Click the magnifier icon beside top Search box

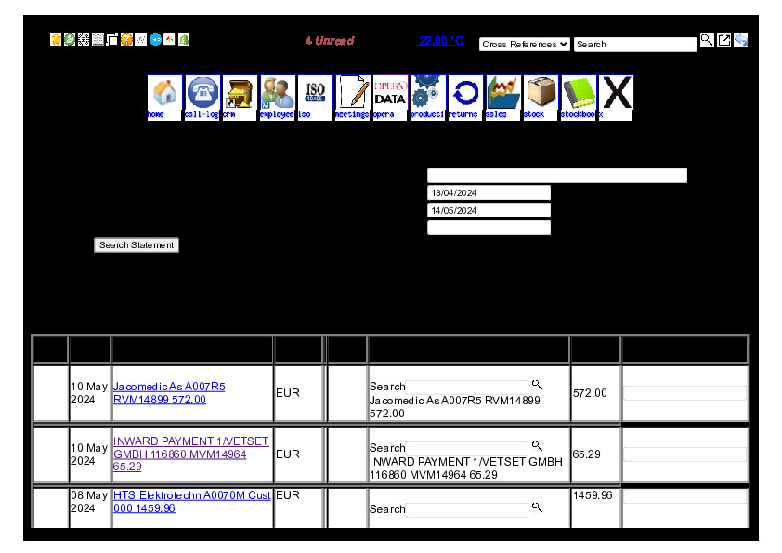pyautogui.click(x=707, y=40)
